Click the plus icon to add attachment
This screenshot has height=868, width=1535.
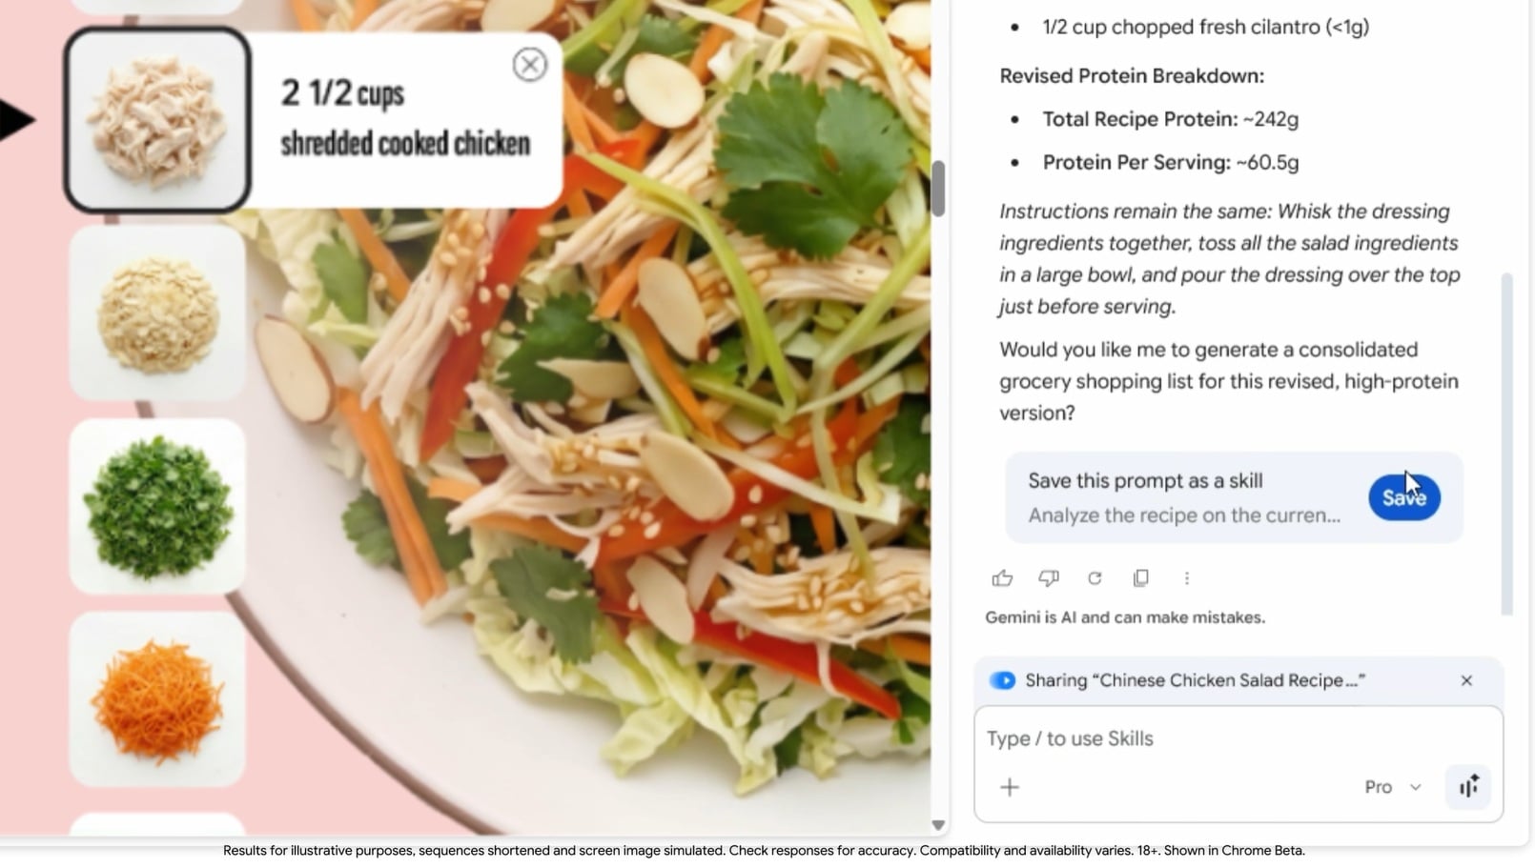(1010, 787)
